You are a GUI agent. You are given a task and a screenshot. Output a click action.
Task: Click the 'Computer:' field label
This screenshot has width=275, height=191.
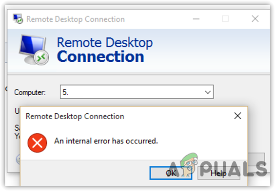tap(30, 92)
